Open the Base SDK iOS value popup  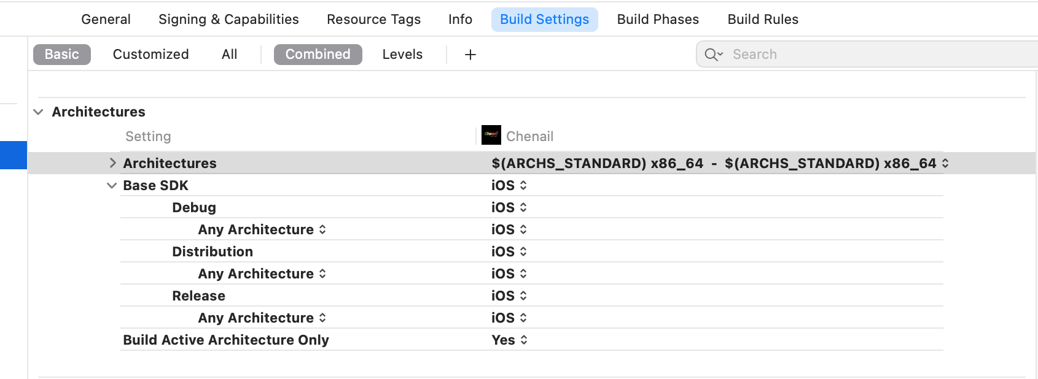pos(509,185)
